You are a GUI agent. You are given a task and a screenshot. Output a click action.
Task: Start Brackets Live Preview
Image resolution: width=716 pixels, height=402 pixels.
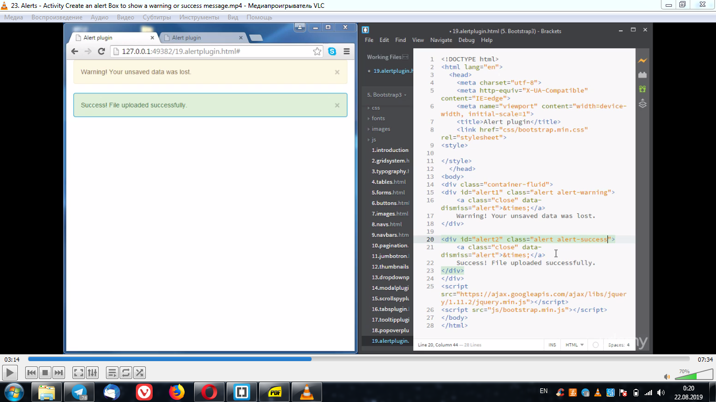tap(643, 61)
